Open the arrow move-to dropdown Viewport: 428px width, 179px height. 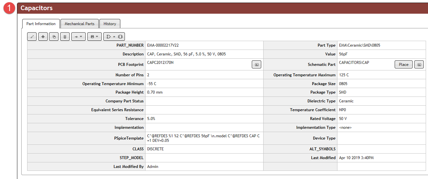click(x=78, y=37)
